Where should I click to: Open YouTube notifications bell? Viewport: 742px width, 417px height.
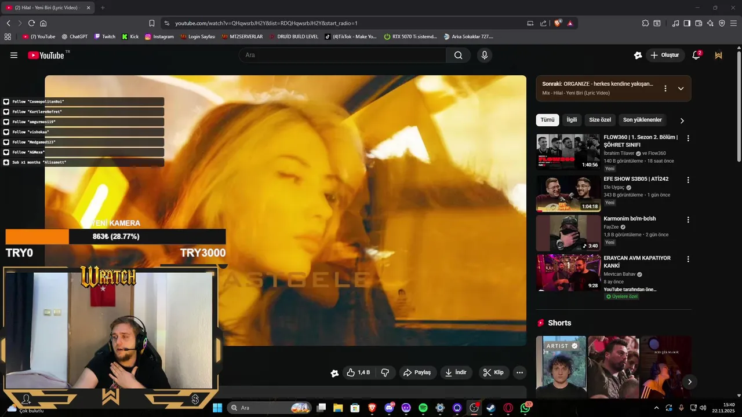coord(696,55)
